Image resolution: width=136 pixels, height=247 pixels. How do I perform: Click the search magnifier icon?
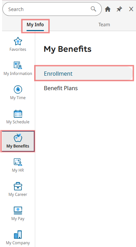[x=94, y=9]
